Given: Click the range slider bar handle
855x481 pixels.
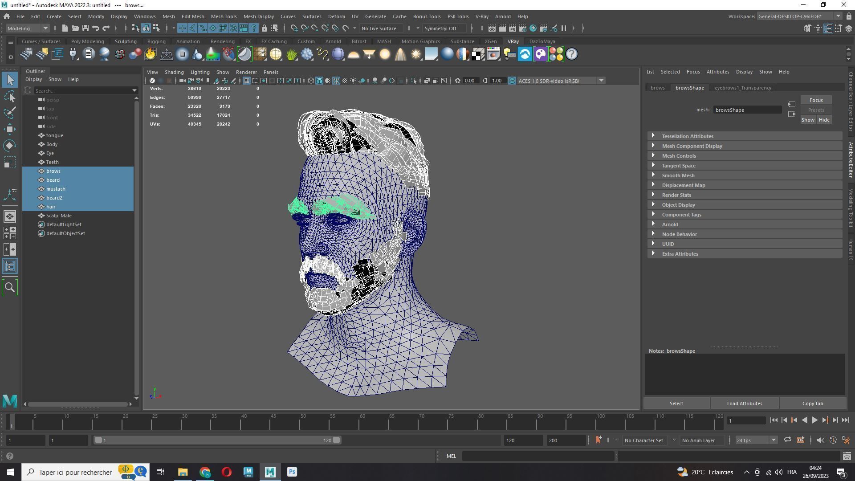Looking at the screenshot, I should pyautogui.click(x=217, y=440).
